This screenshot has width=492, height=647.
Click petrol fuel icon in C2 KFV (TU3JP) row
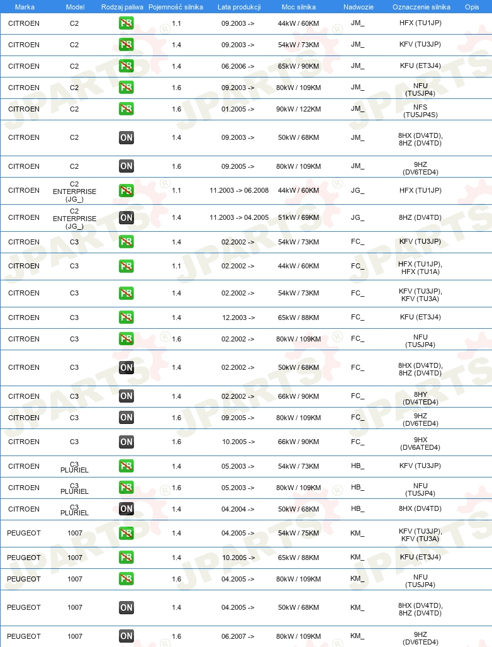126,45
